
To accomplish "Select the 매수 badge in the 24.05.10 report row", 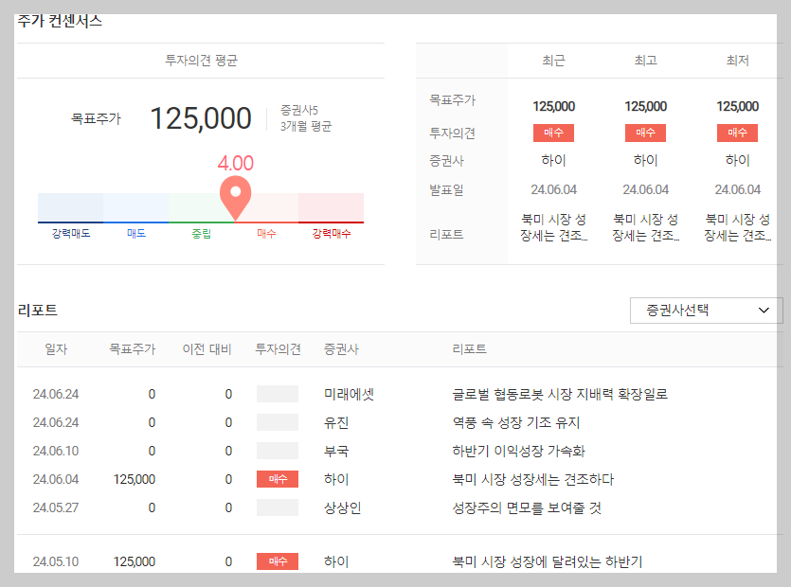I will pyautogui.click(x=276, y=560).
